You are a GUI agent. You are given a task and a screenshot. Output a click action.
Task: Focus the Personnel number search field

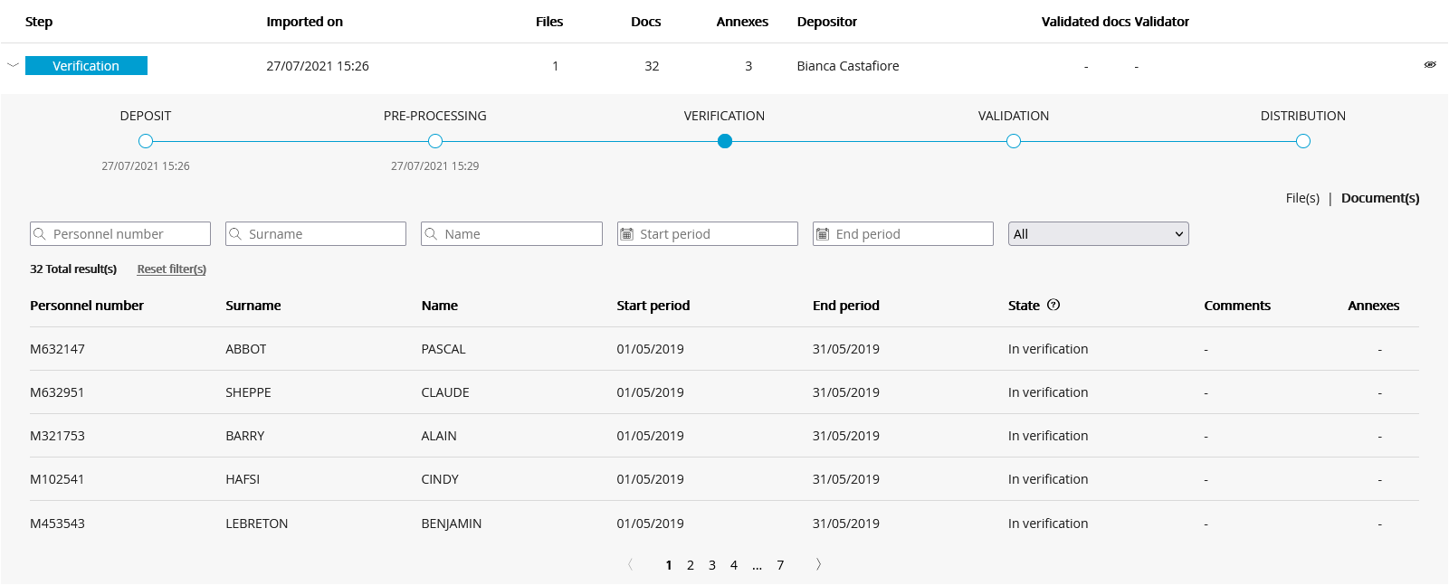point(120,233)
